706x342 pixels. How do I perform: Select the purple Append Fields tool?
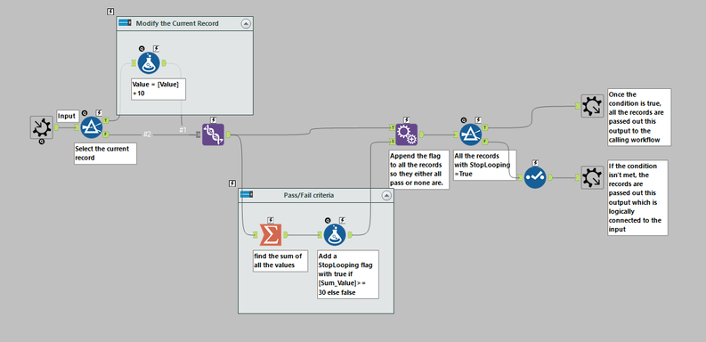pyautogui.click(x=407, y=134)
